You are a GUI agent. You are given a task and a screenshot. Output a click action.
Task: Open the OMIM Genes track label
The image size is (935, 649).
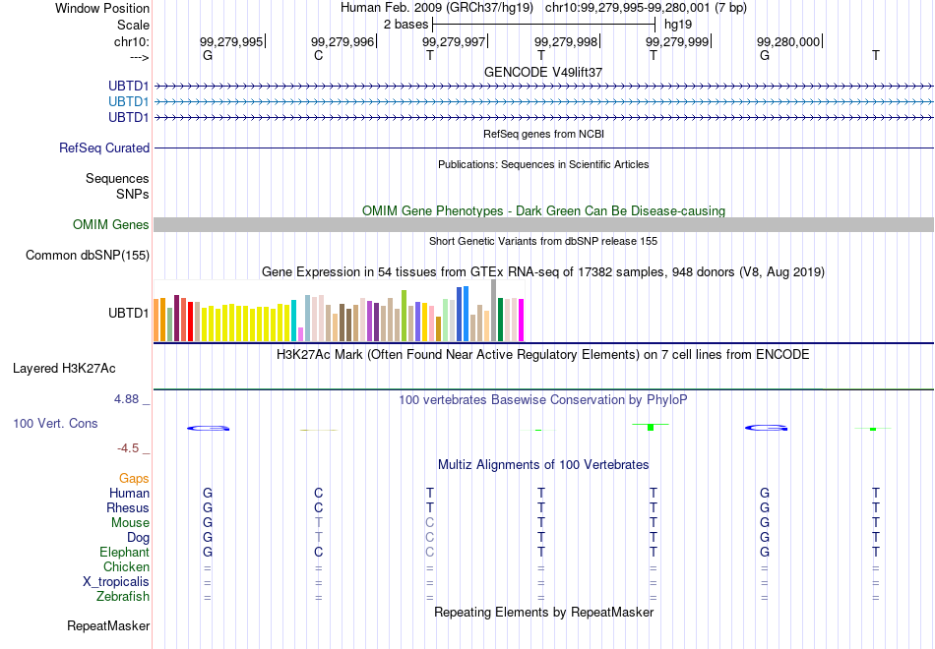coord(111,224)
